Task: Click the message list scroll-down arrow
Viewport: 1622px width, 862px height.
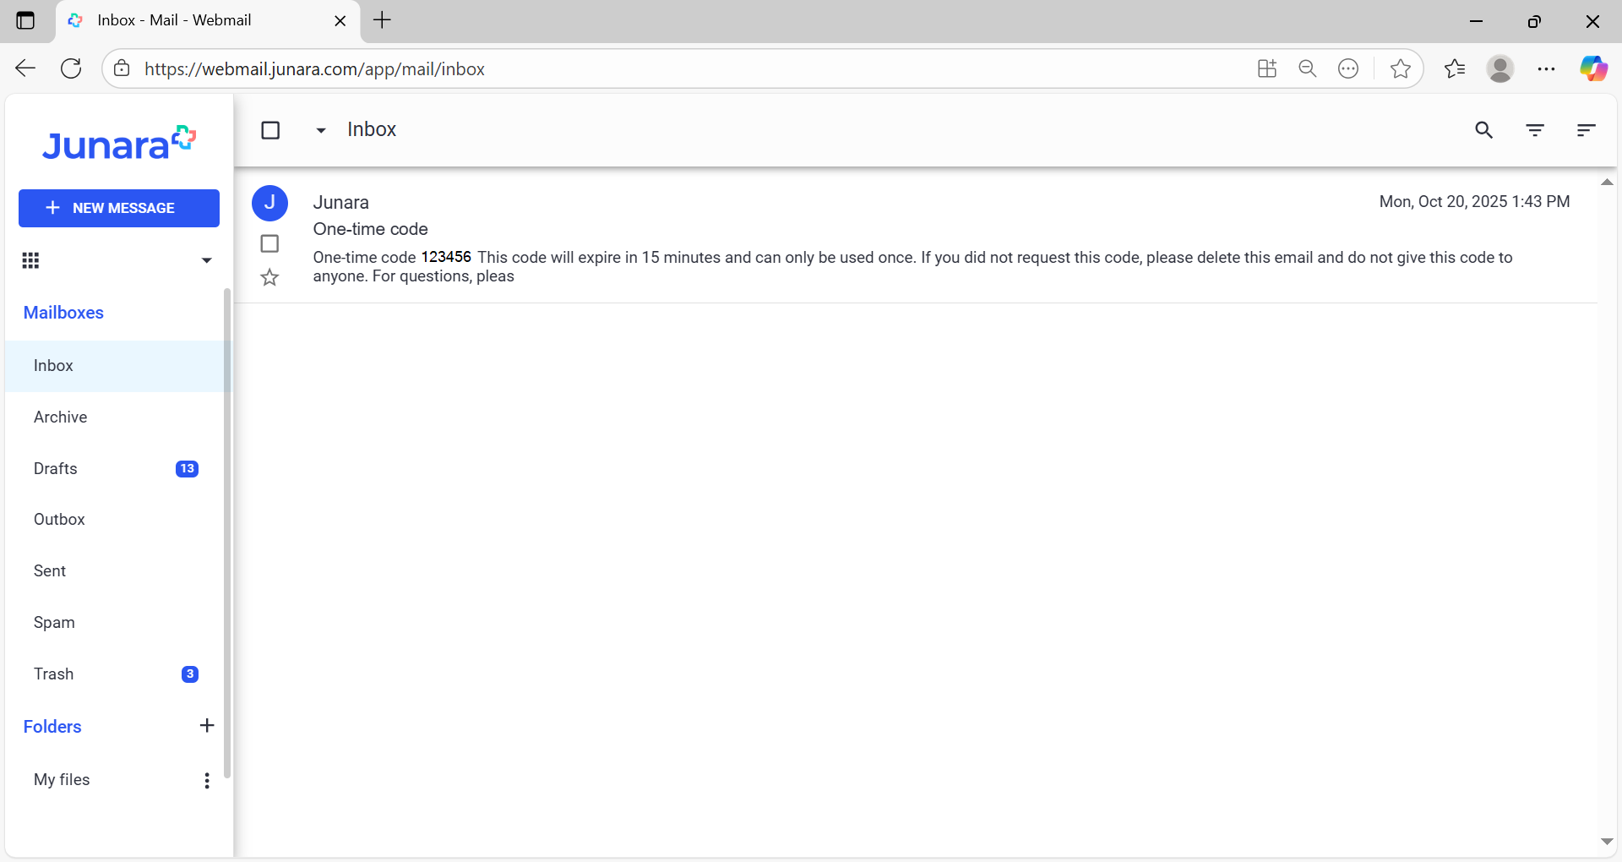Action: pos(1607,842)
